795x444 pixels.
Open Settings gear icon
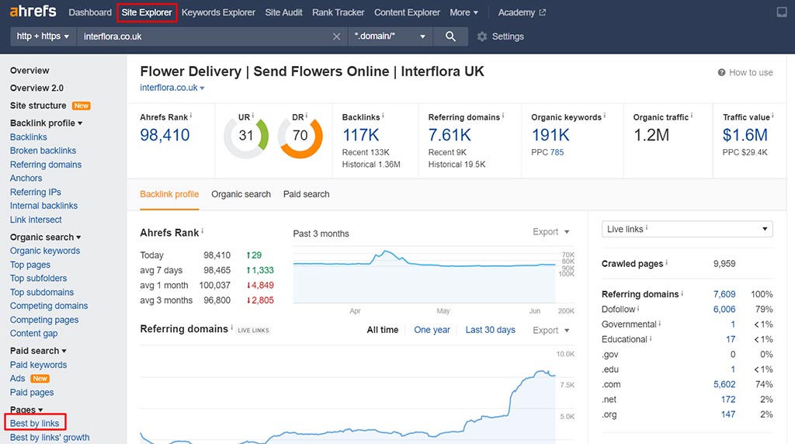tap(481, 36)
